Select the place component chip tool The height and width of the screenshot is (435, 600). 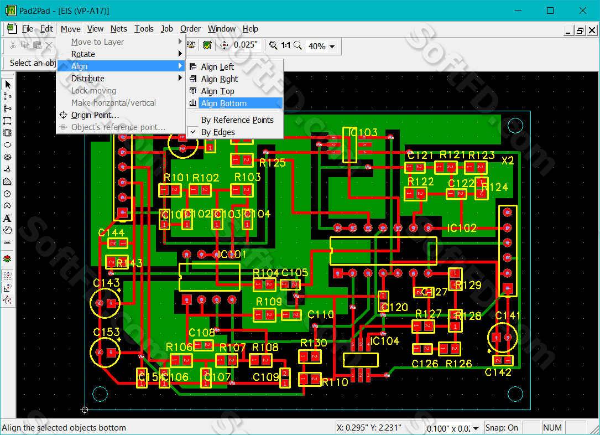point(7,133)
